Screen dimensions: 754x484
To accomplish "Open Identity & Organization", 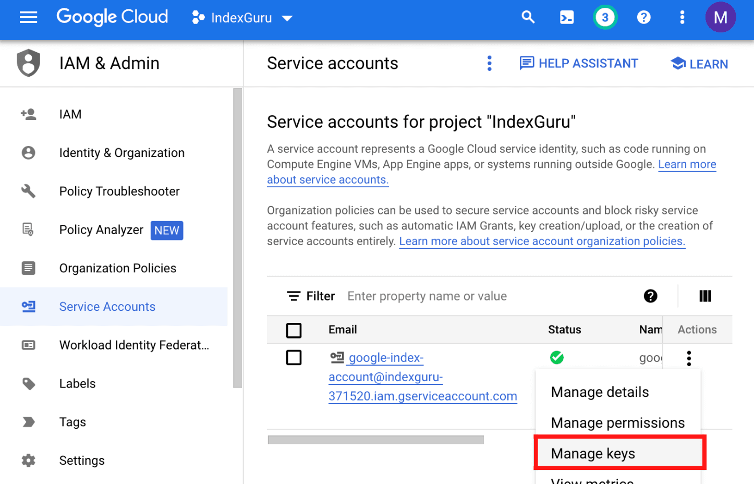I will tap(122, 153).
